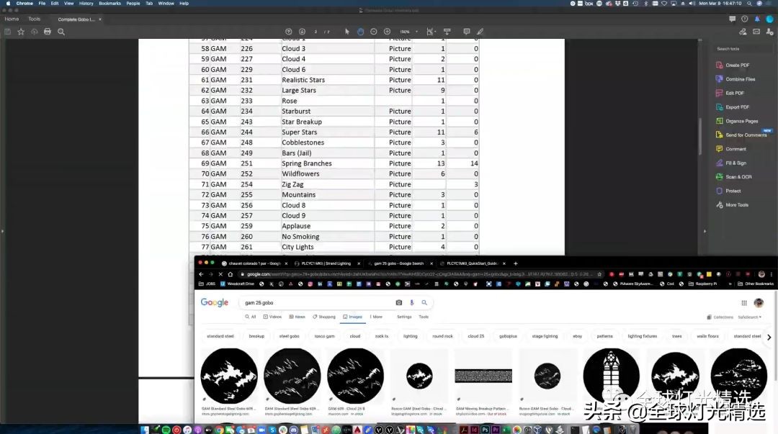Switch to the chauvet colorado 1 par Chrome tab
This screenshot has width=778, height=434.
253,263
